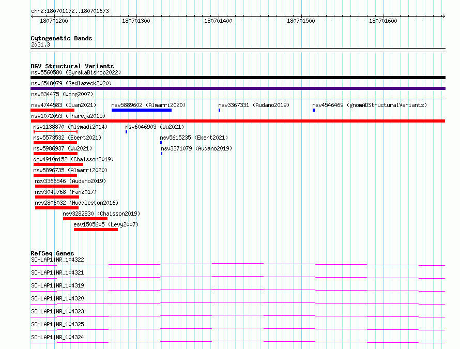Open nsv6046903 (Wu2021) label
The image size is (460, 349).
[155, 127]
